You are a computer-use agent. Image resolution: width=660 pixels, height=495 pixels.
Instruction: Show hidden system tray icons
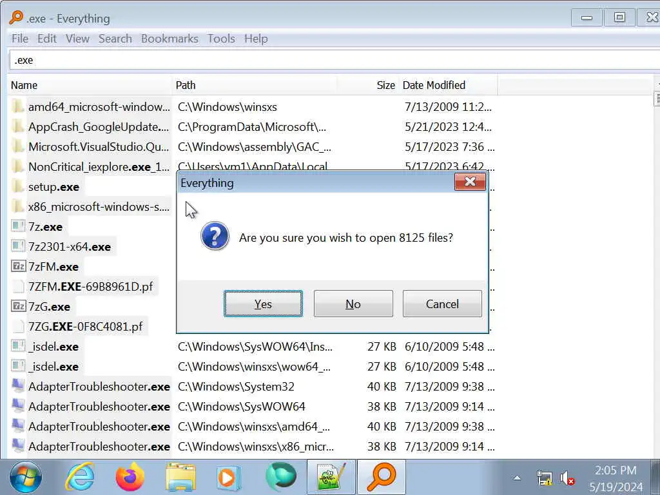(x=517, y=478)
